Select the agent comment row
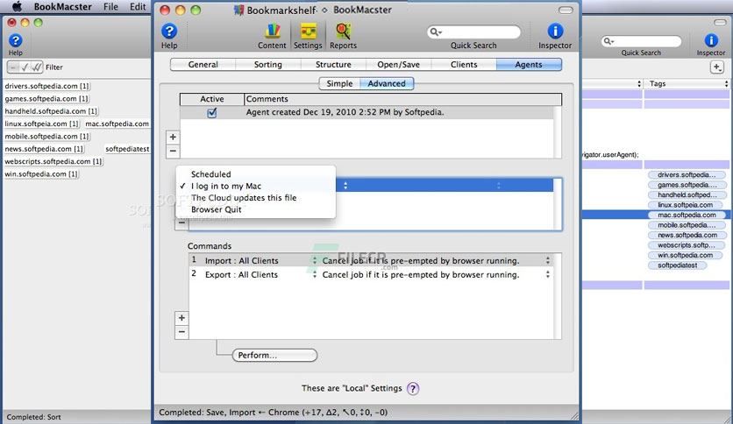 click(x=367, y=112)
